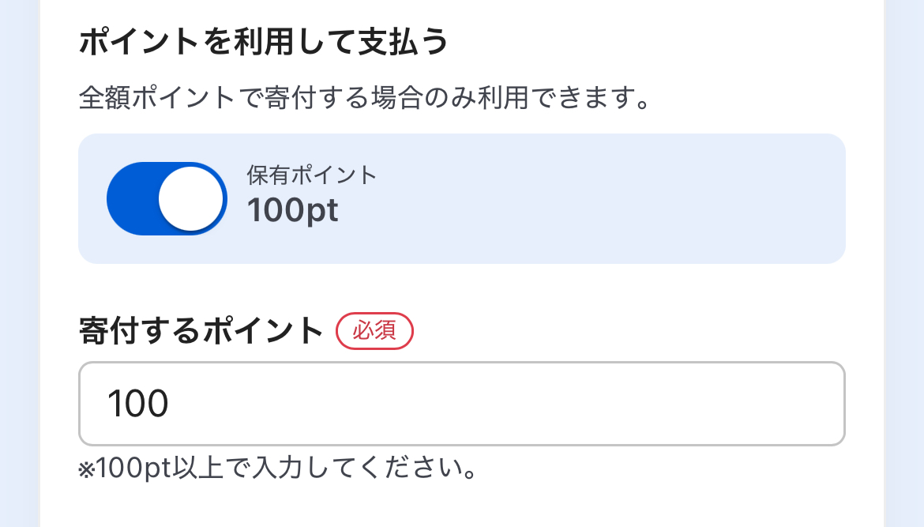Click the 寄付するポイント field label
Viewport: 924px width, 527px height.
click(x=201, y=331)
